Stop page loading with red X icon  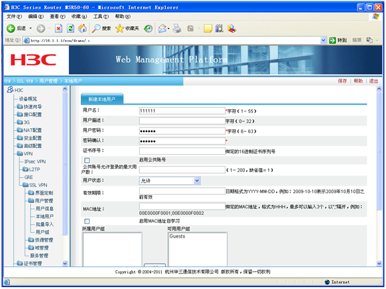[58, 29]
